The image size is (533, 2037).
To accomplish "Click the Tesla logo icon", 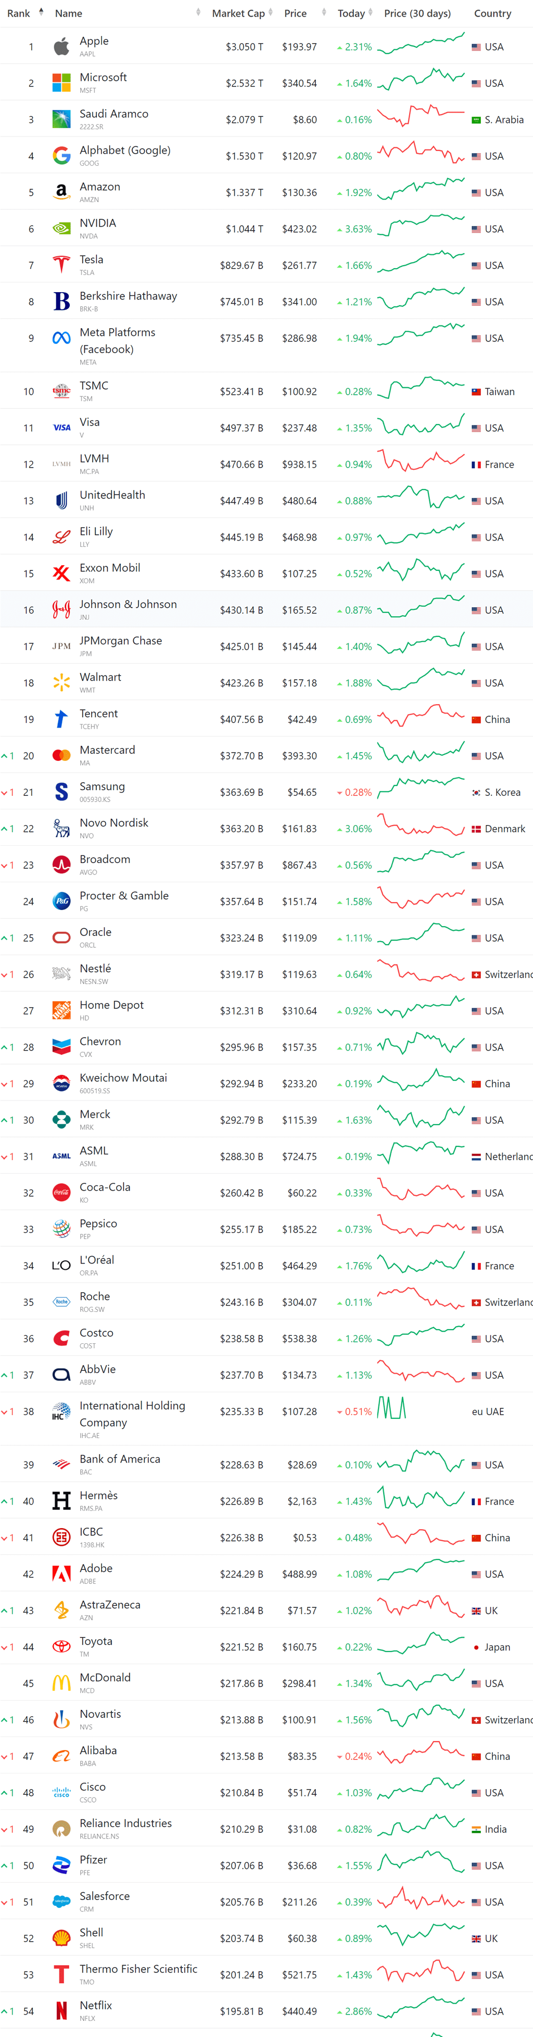I will [61, 265].
